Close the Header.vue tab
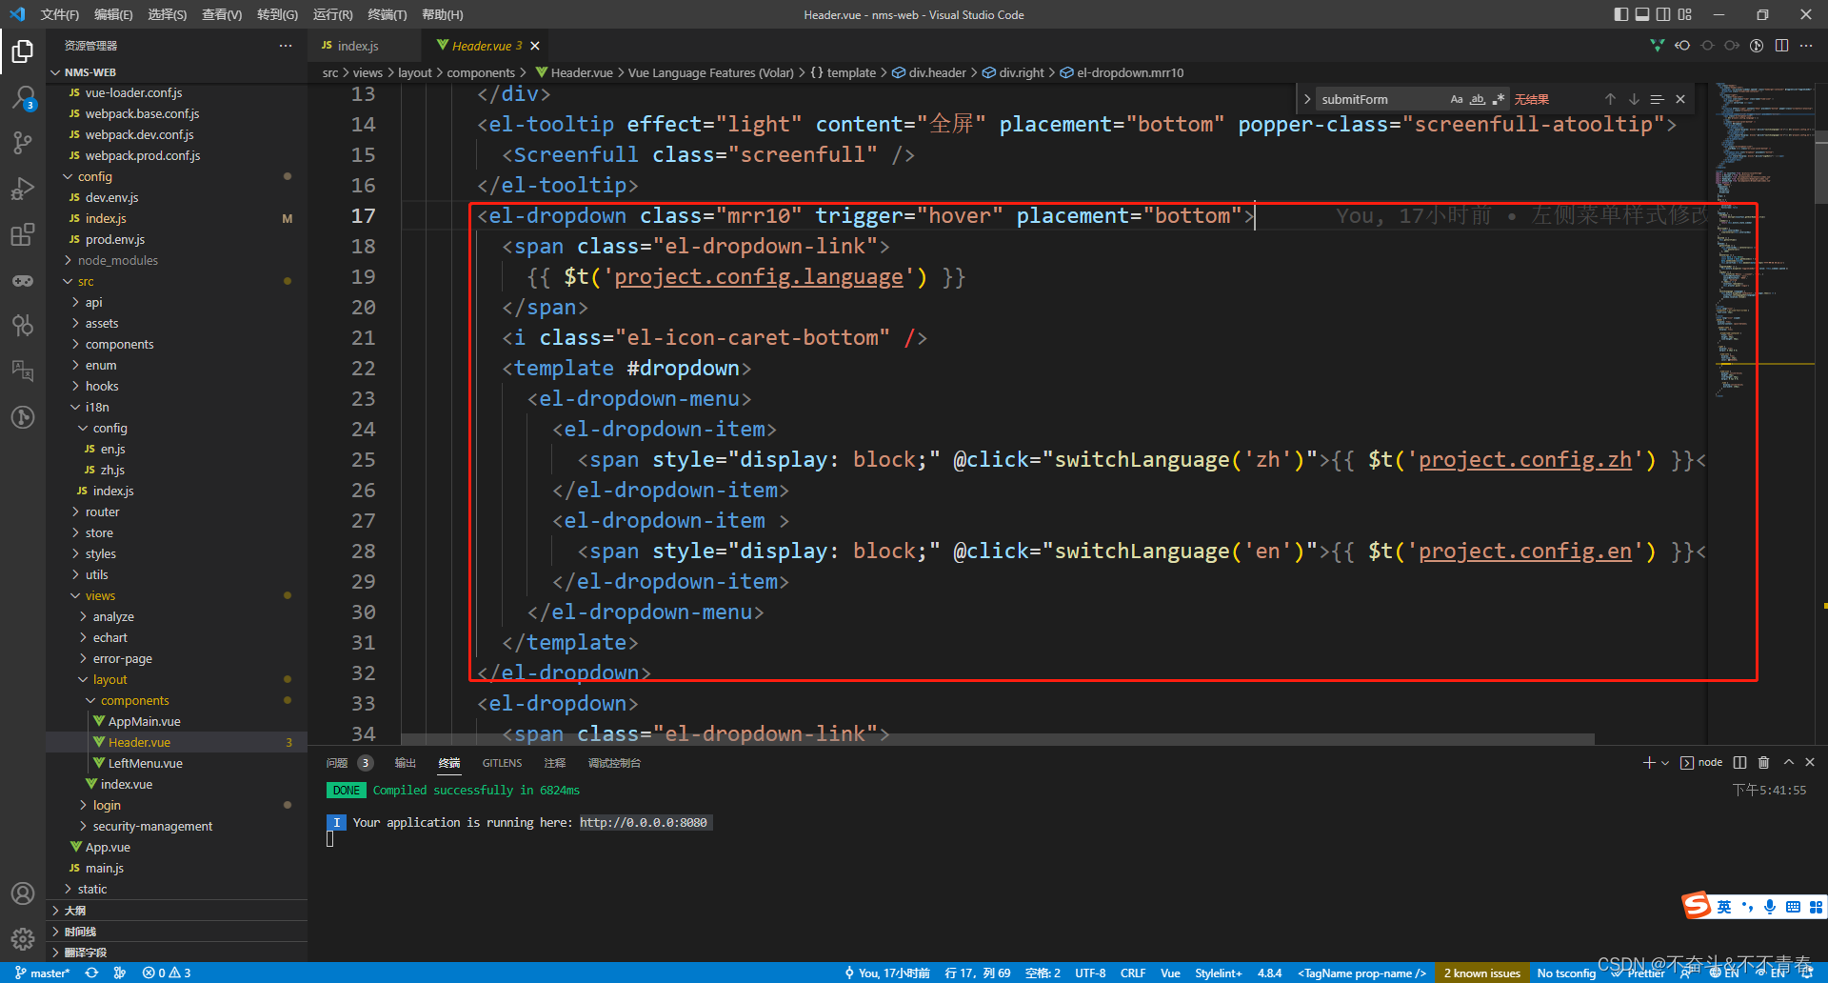Image resolution: width=1828 pixels, height=983 pixels. pyautogui.click(x=535, y=46)
